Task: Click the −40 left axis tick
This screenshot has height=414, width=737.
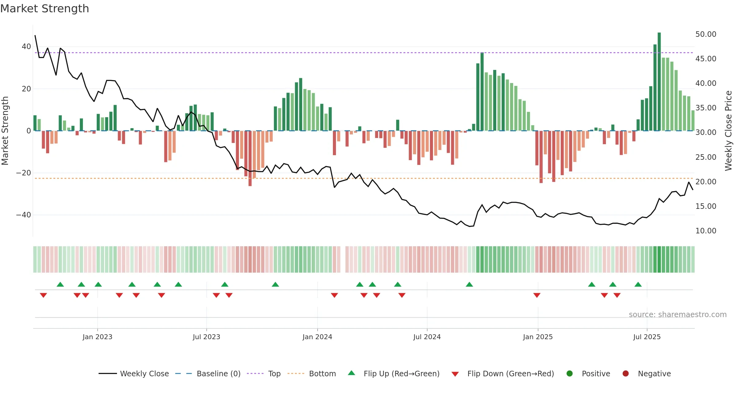Action: (x=24, y=215)
